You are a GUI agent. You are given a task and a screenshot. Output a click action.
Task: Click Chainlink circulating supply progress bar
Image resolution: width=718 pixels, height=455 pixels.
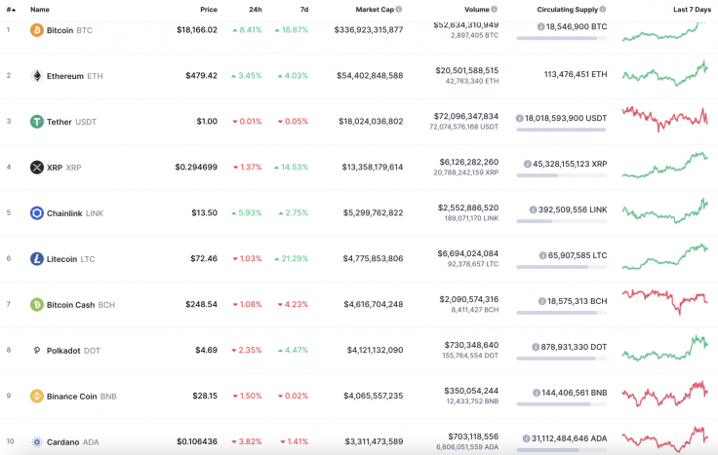(561, 221)
